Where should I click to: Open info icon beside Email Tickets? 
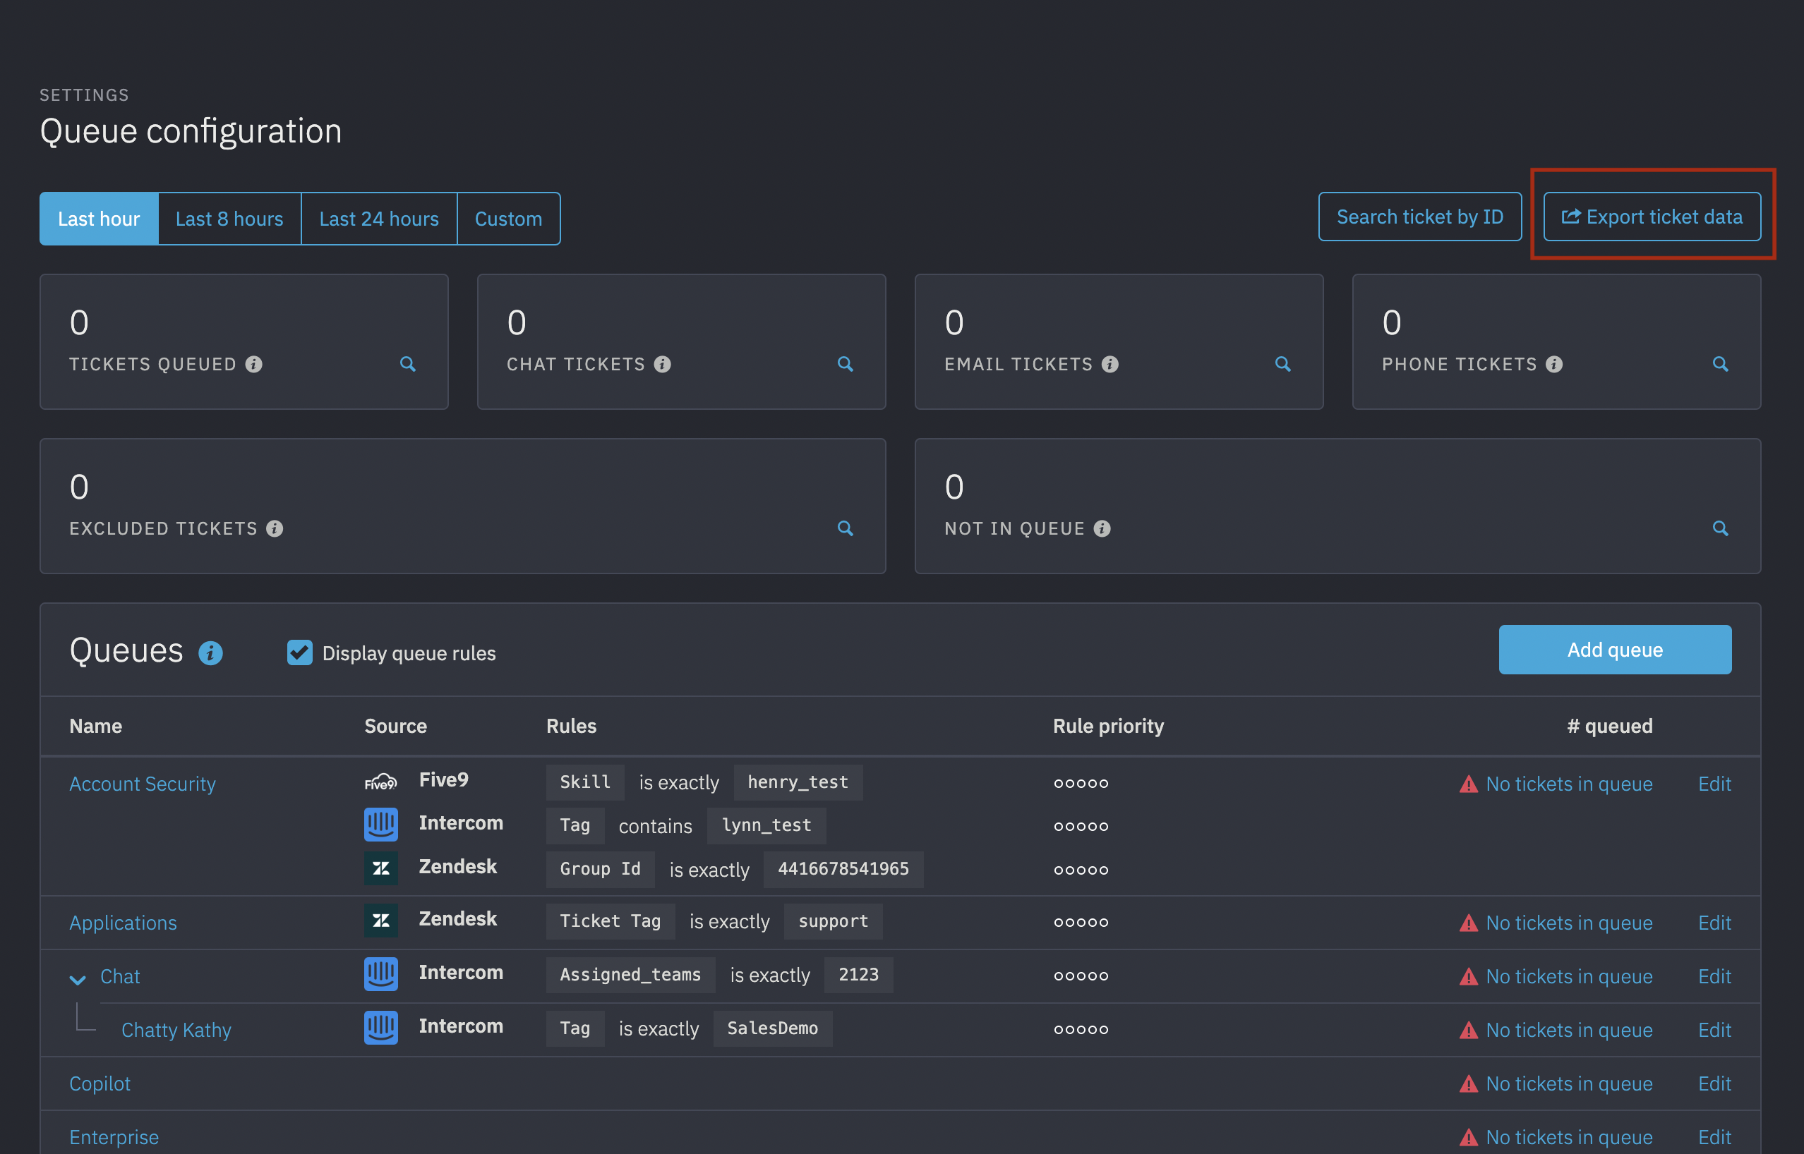coord(1110,364)
